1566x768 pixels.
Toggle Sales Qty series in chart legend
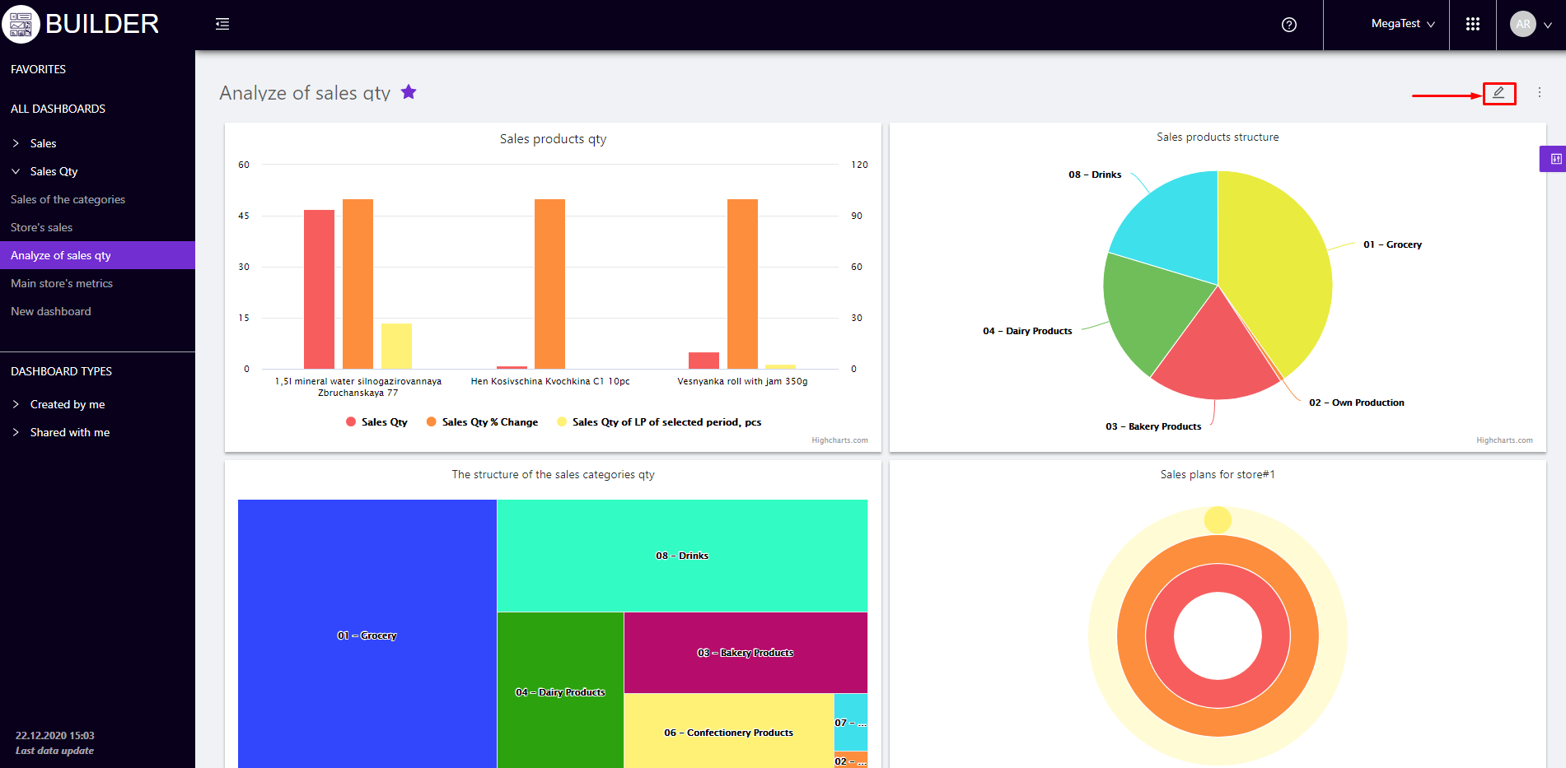(x=376, y=422)
